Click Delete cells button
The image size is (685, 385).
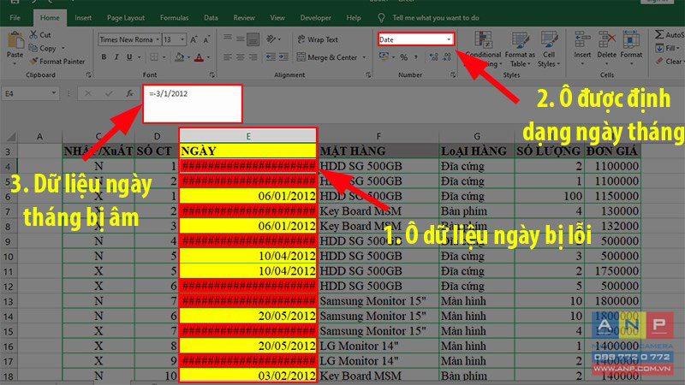(607, 48)
